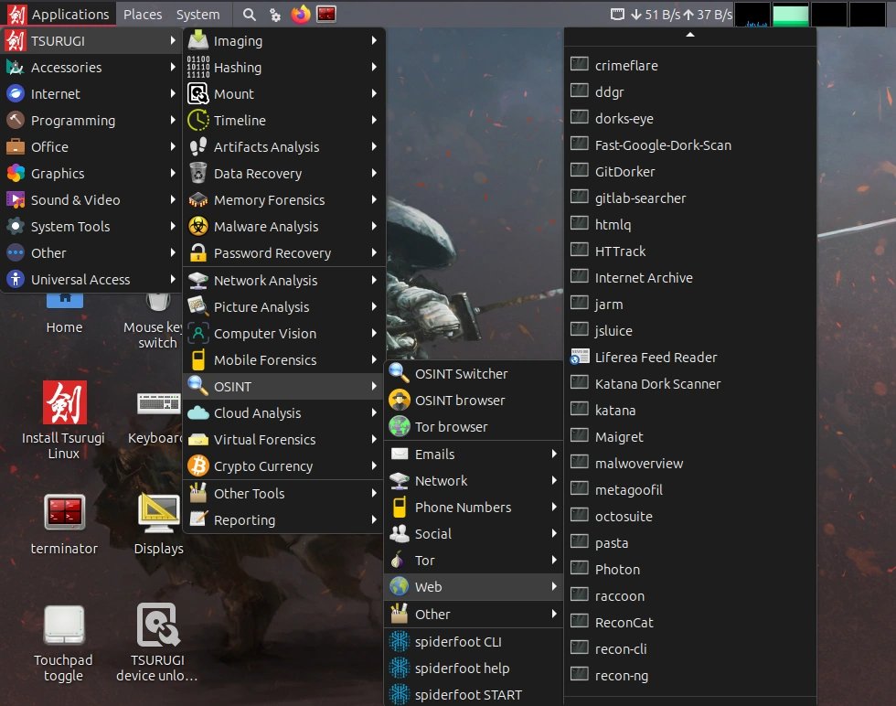Screen dimensions: 896x706
Task: Open Install Tsurugi Linux desktop icon
Action: pos(63,420)
